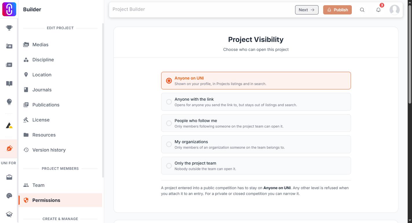Open the user avatar profile menu
The width and height of the screenshot is (412, 223).
pyautogui.click(x=395, y=10)
